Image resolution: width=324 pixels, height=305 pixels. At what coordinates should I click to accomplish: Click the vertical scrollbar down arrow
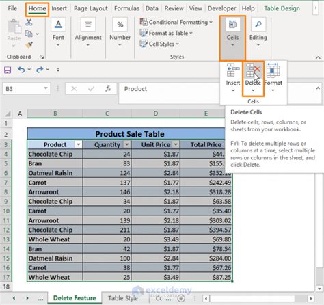tap(319, 289)
